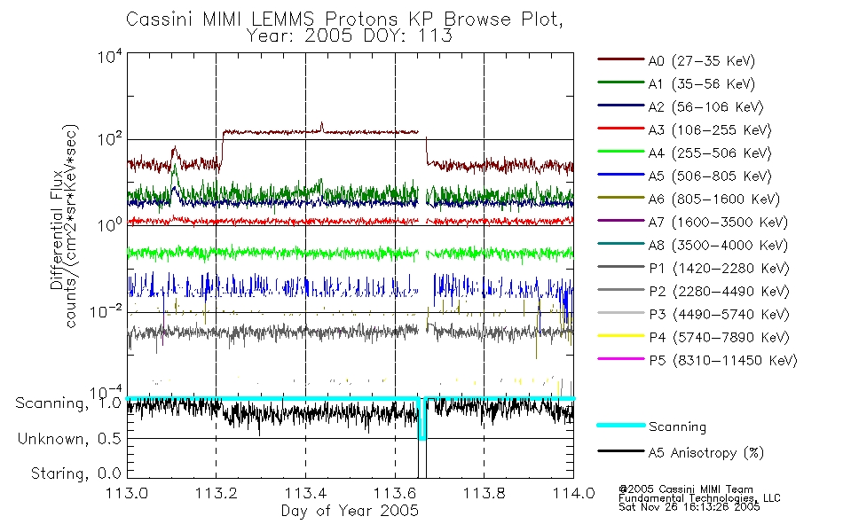Screen dimensions: 843x532
Task: Click the magenta P5 legend line
Action: coord(620,358)
